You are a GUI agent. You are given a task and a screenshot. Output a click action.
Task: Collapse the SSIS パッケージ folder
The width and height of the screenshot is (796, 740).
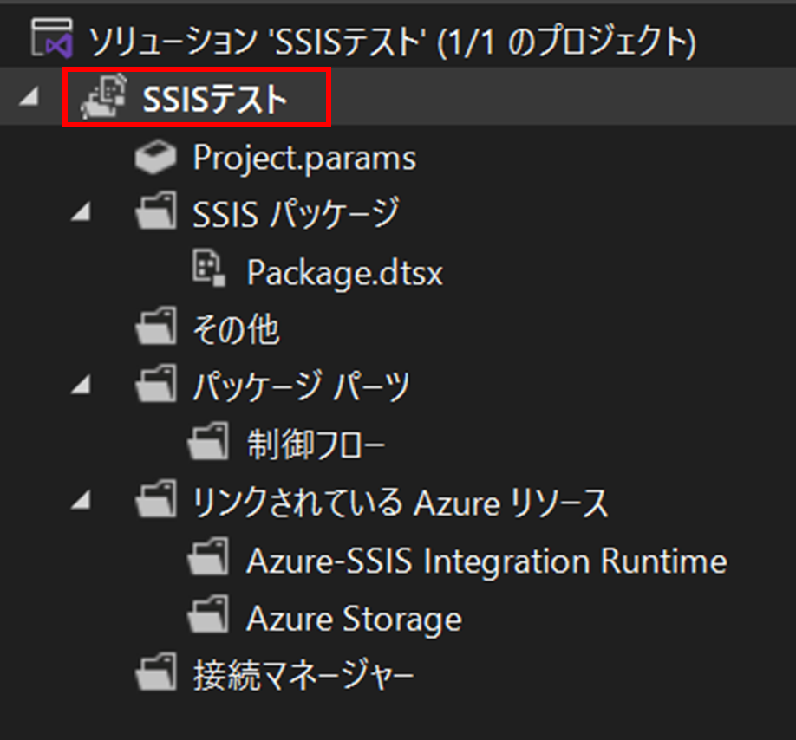tap(81, 211)
